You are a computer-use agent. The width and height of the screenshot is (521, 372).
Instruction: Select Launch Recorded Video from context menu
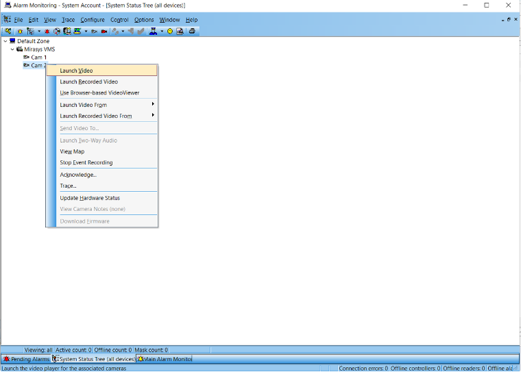(x=88, y=82)
